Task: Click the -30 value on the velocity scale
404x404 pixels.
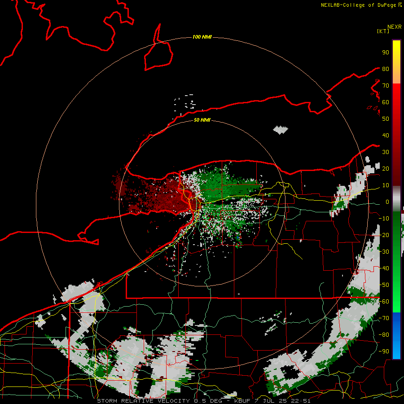Action: coord(384,251)
